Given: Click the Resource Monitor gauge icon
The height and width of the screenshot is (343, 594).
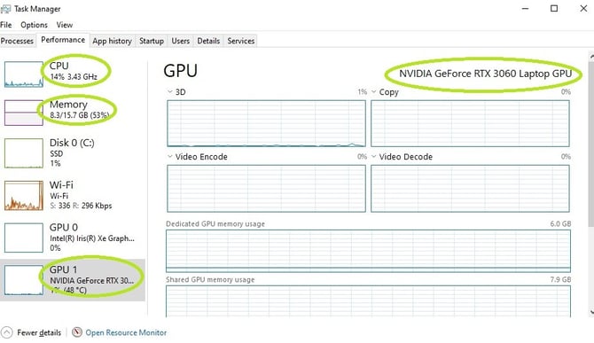Looking at the screenshot, I should 77,332.
